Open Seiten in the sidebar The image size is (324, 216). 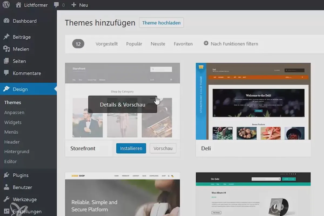[x=19, y=61]
